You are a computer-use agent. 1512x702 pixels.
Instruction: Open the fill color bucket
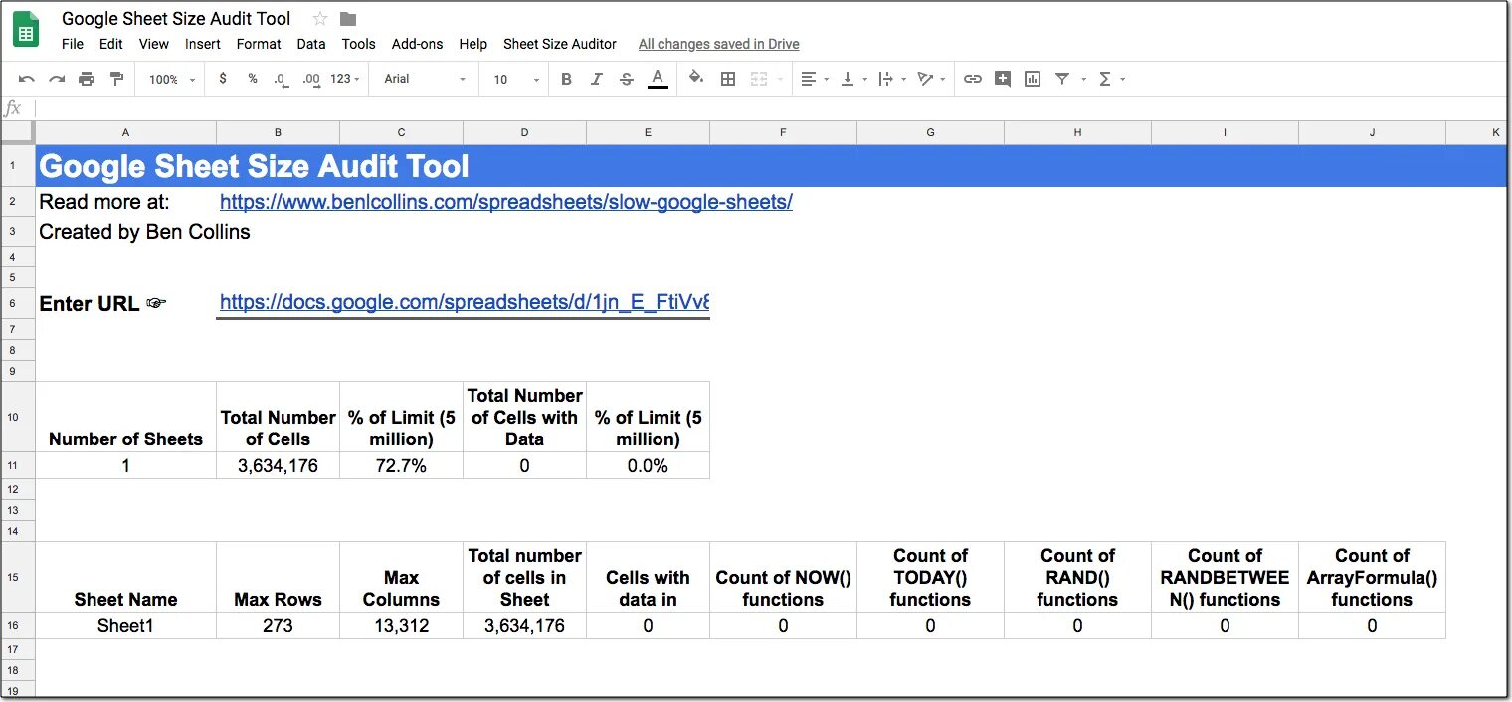(696, 78)
